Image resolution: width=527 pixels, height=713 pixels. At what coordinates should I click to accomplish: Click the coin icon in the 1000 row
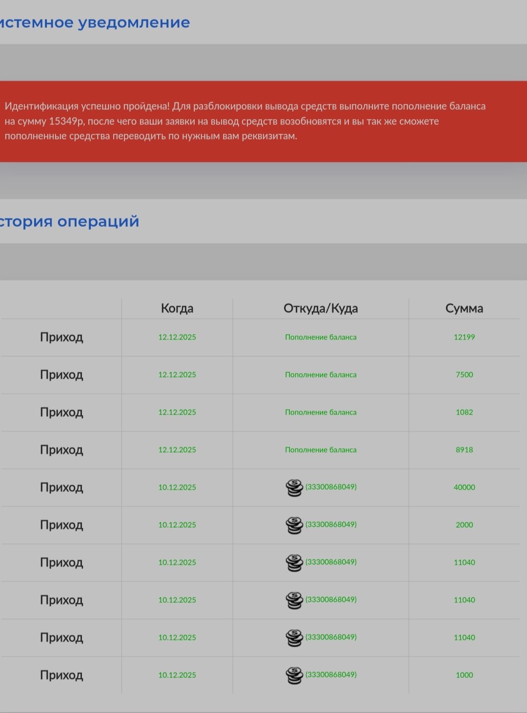pyautogui.click(x=294, y=675)
